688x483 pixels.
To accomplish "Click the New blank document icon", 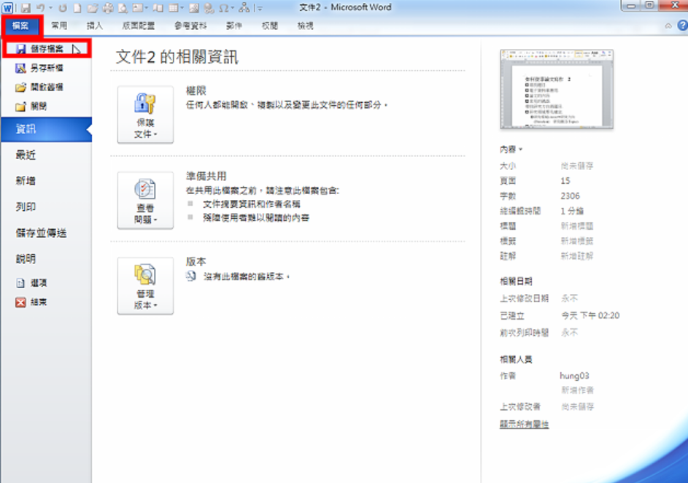I will (x=77, y=8).
